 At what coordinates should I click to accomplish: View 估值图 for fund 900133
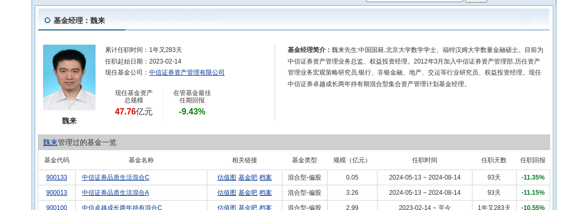[227, 177]
